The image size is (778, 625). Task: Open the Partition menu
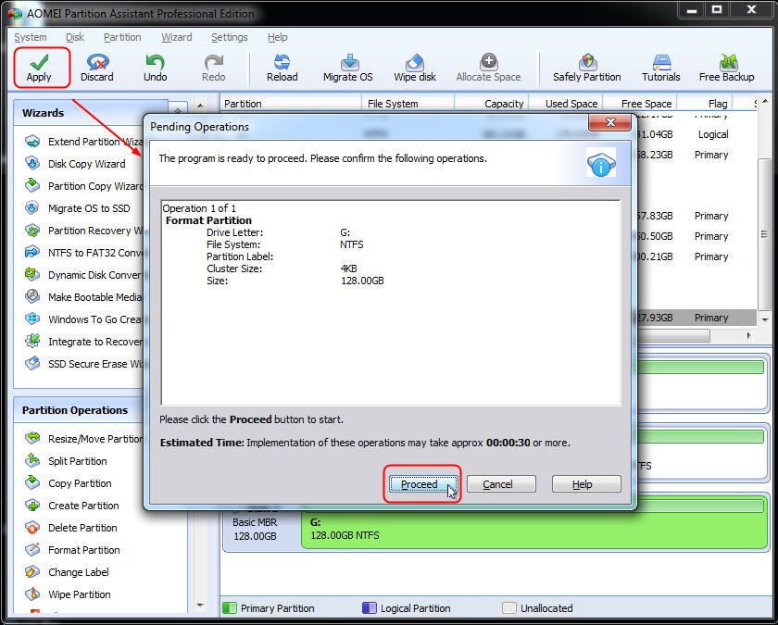coord(122,37)
